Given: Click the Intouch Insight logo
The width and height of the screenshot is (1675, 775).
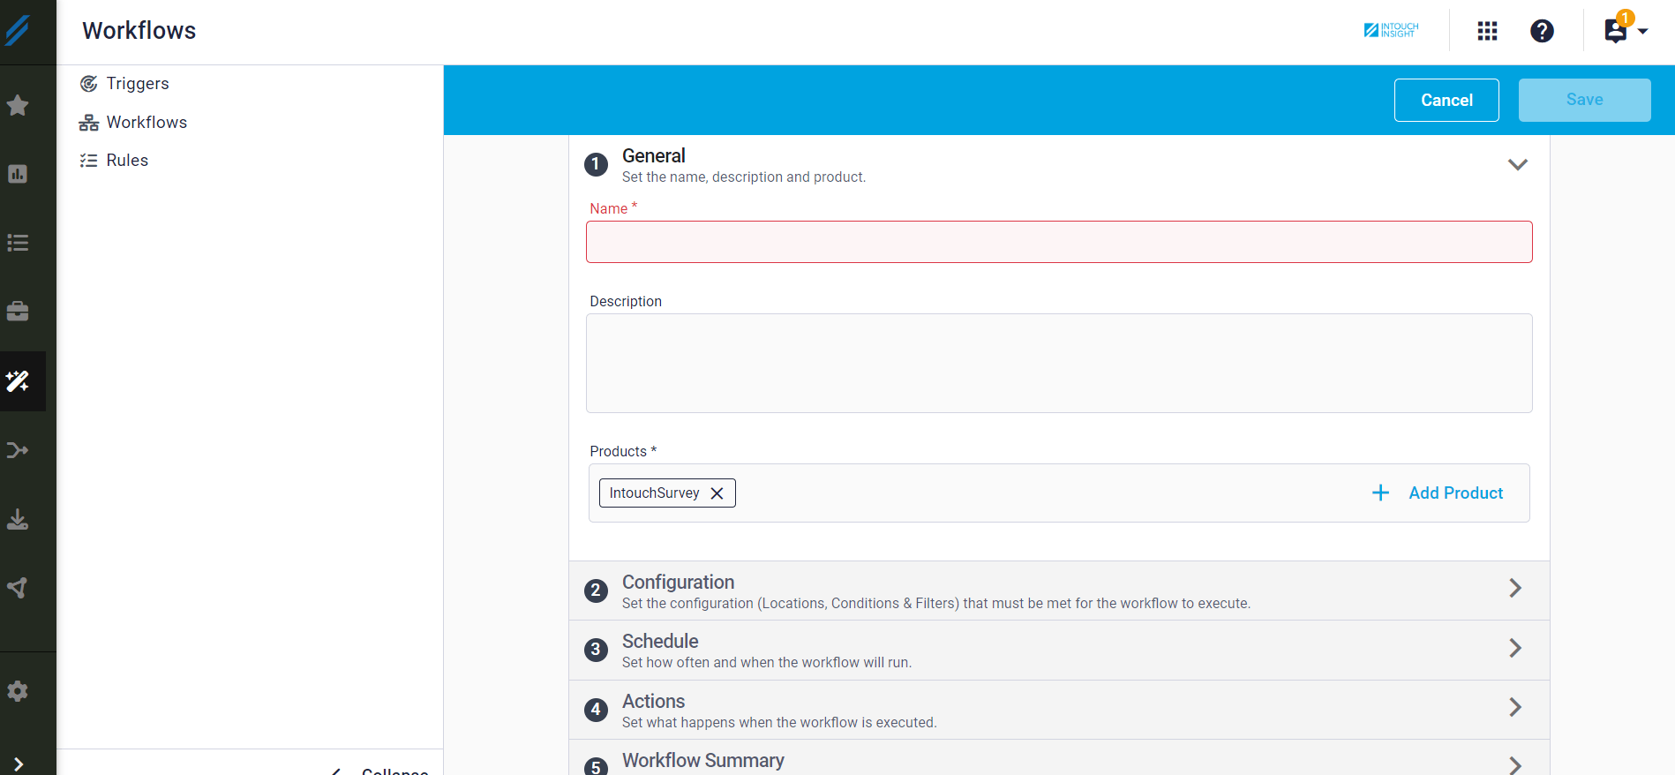Looking at the screenshot, I should pyautogui.click(x=1391, y=30).
